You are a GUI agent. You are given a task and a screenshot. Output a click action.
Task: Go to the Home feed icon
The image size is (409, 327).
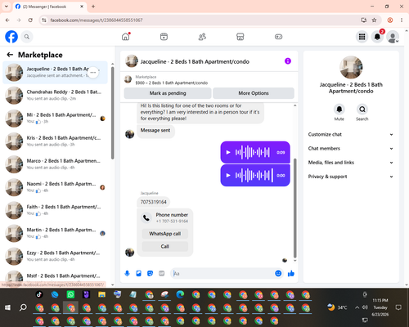[x=126, y=37]
